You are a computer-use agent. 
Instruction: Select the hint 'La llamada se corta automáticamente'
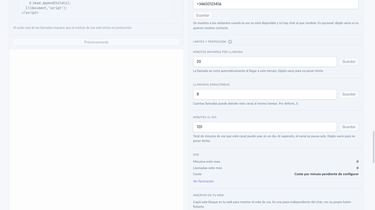pos(258,71)
